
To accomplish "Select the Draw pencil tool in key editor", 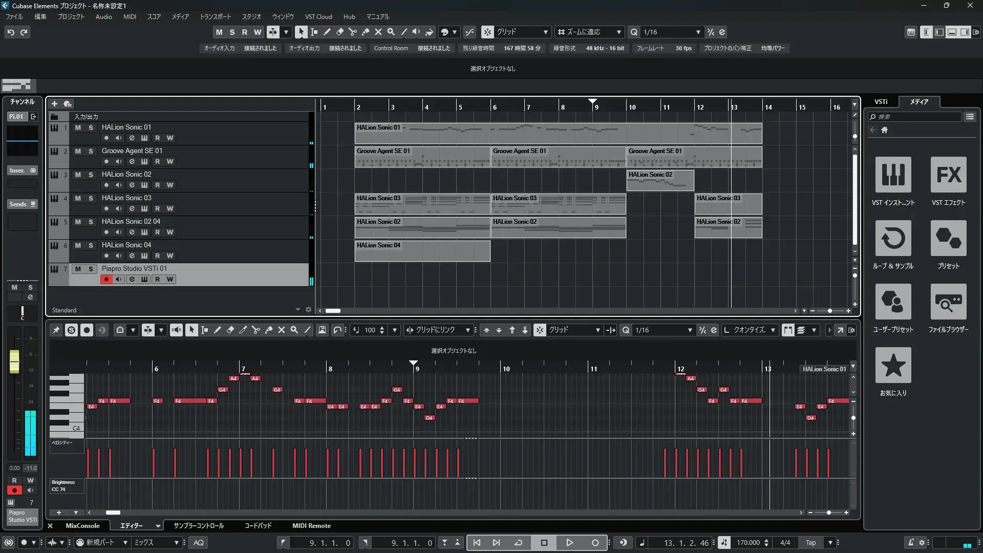I will coord(217,330).
